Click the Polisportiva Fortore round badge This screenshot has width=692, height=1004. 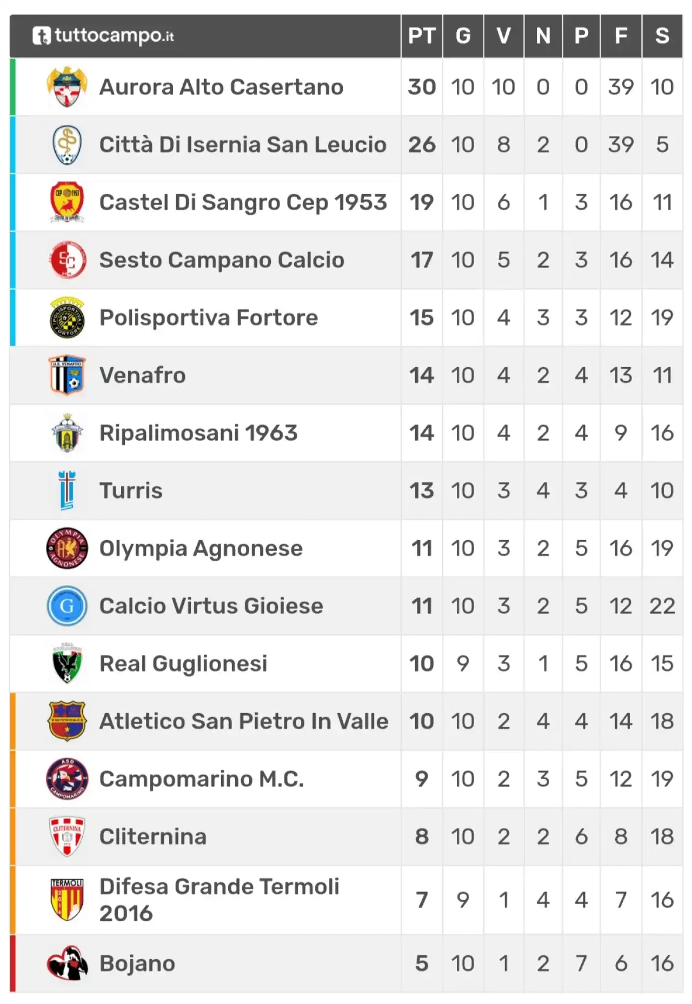tap(67, 317)
